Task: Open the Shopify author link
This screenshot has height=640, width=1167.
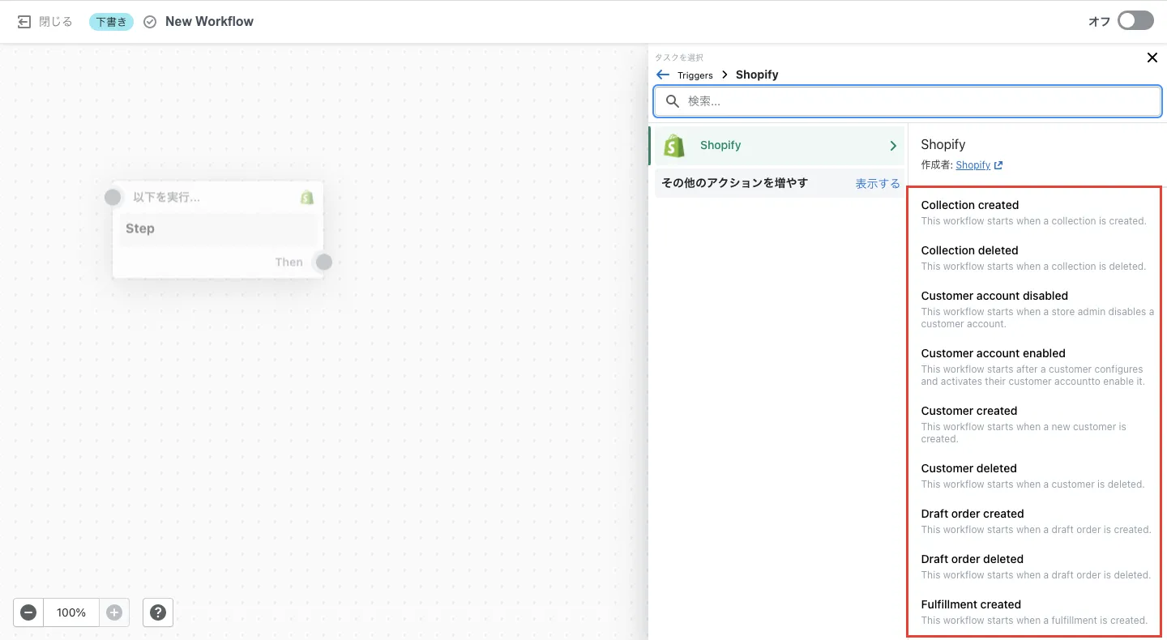Action: click(972, 165)
